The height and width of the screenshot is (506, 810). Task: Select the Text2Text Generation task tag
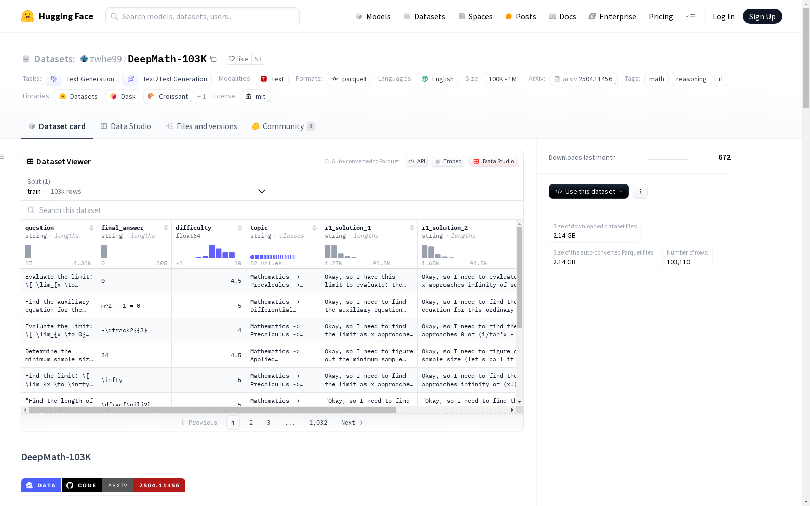(167, 79)
